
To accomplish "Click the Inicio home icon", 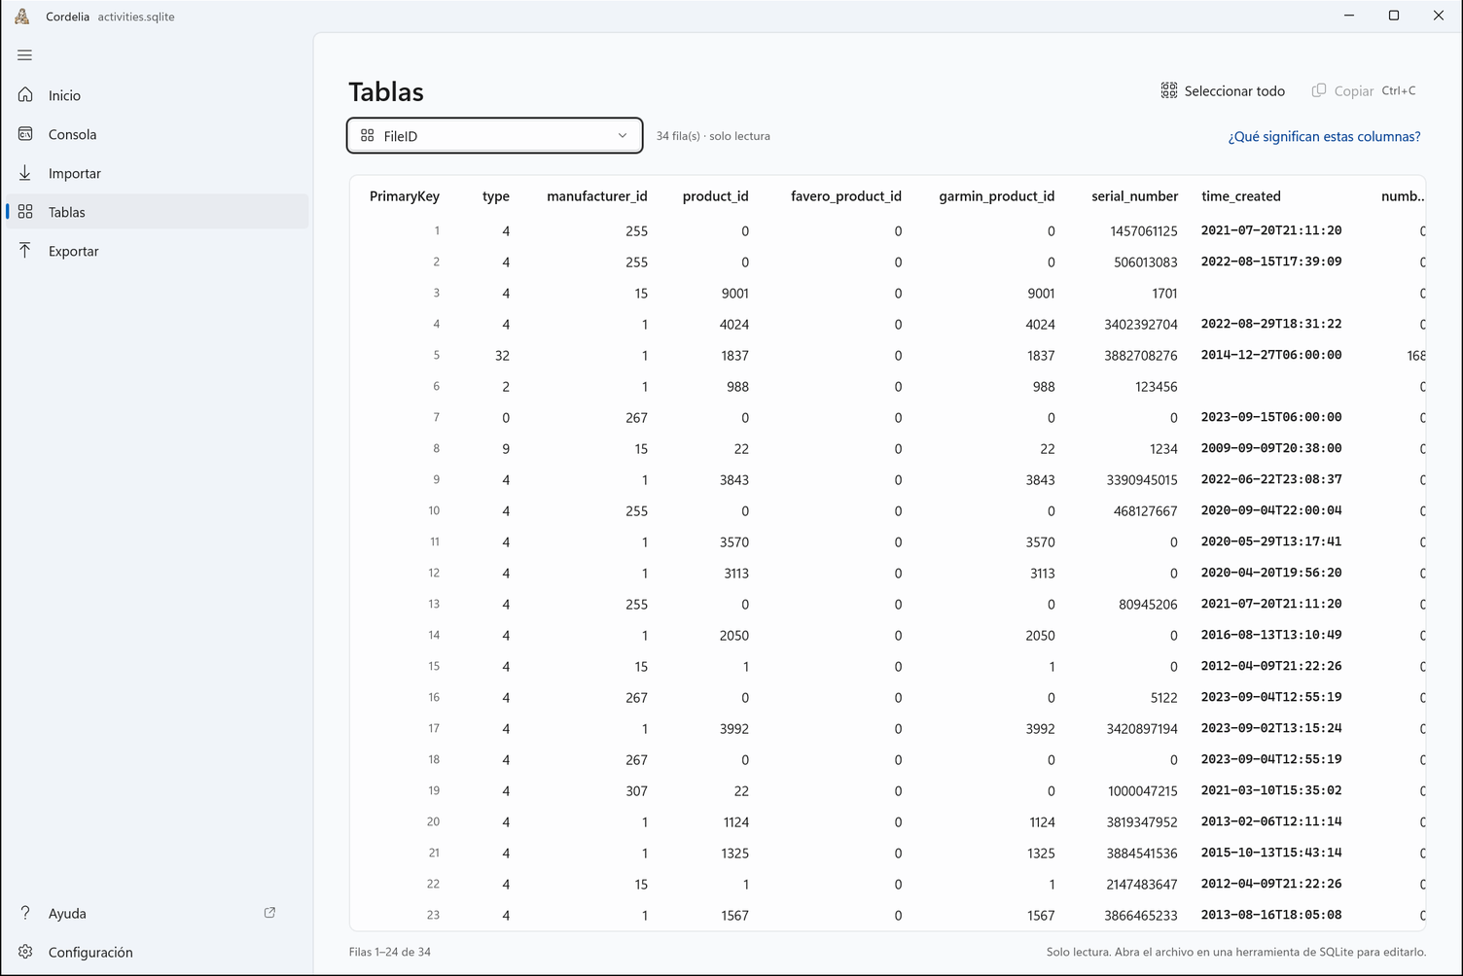I will 25,95.
